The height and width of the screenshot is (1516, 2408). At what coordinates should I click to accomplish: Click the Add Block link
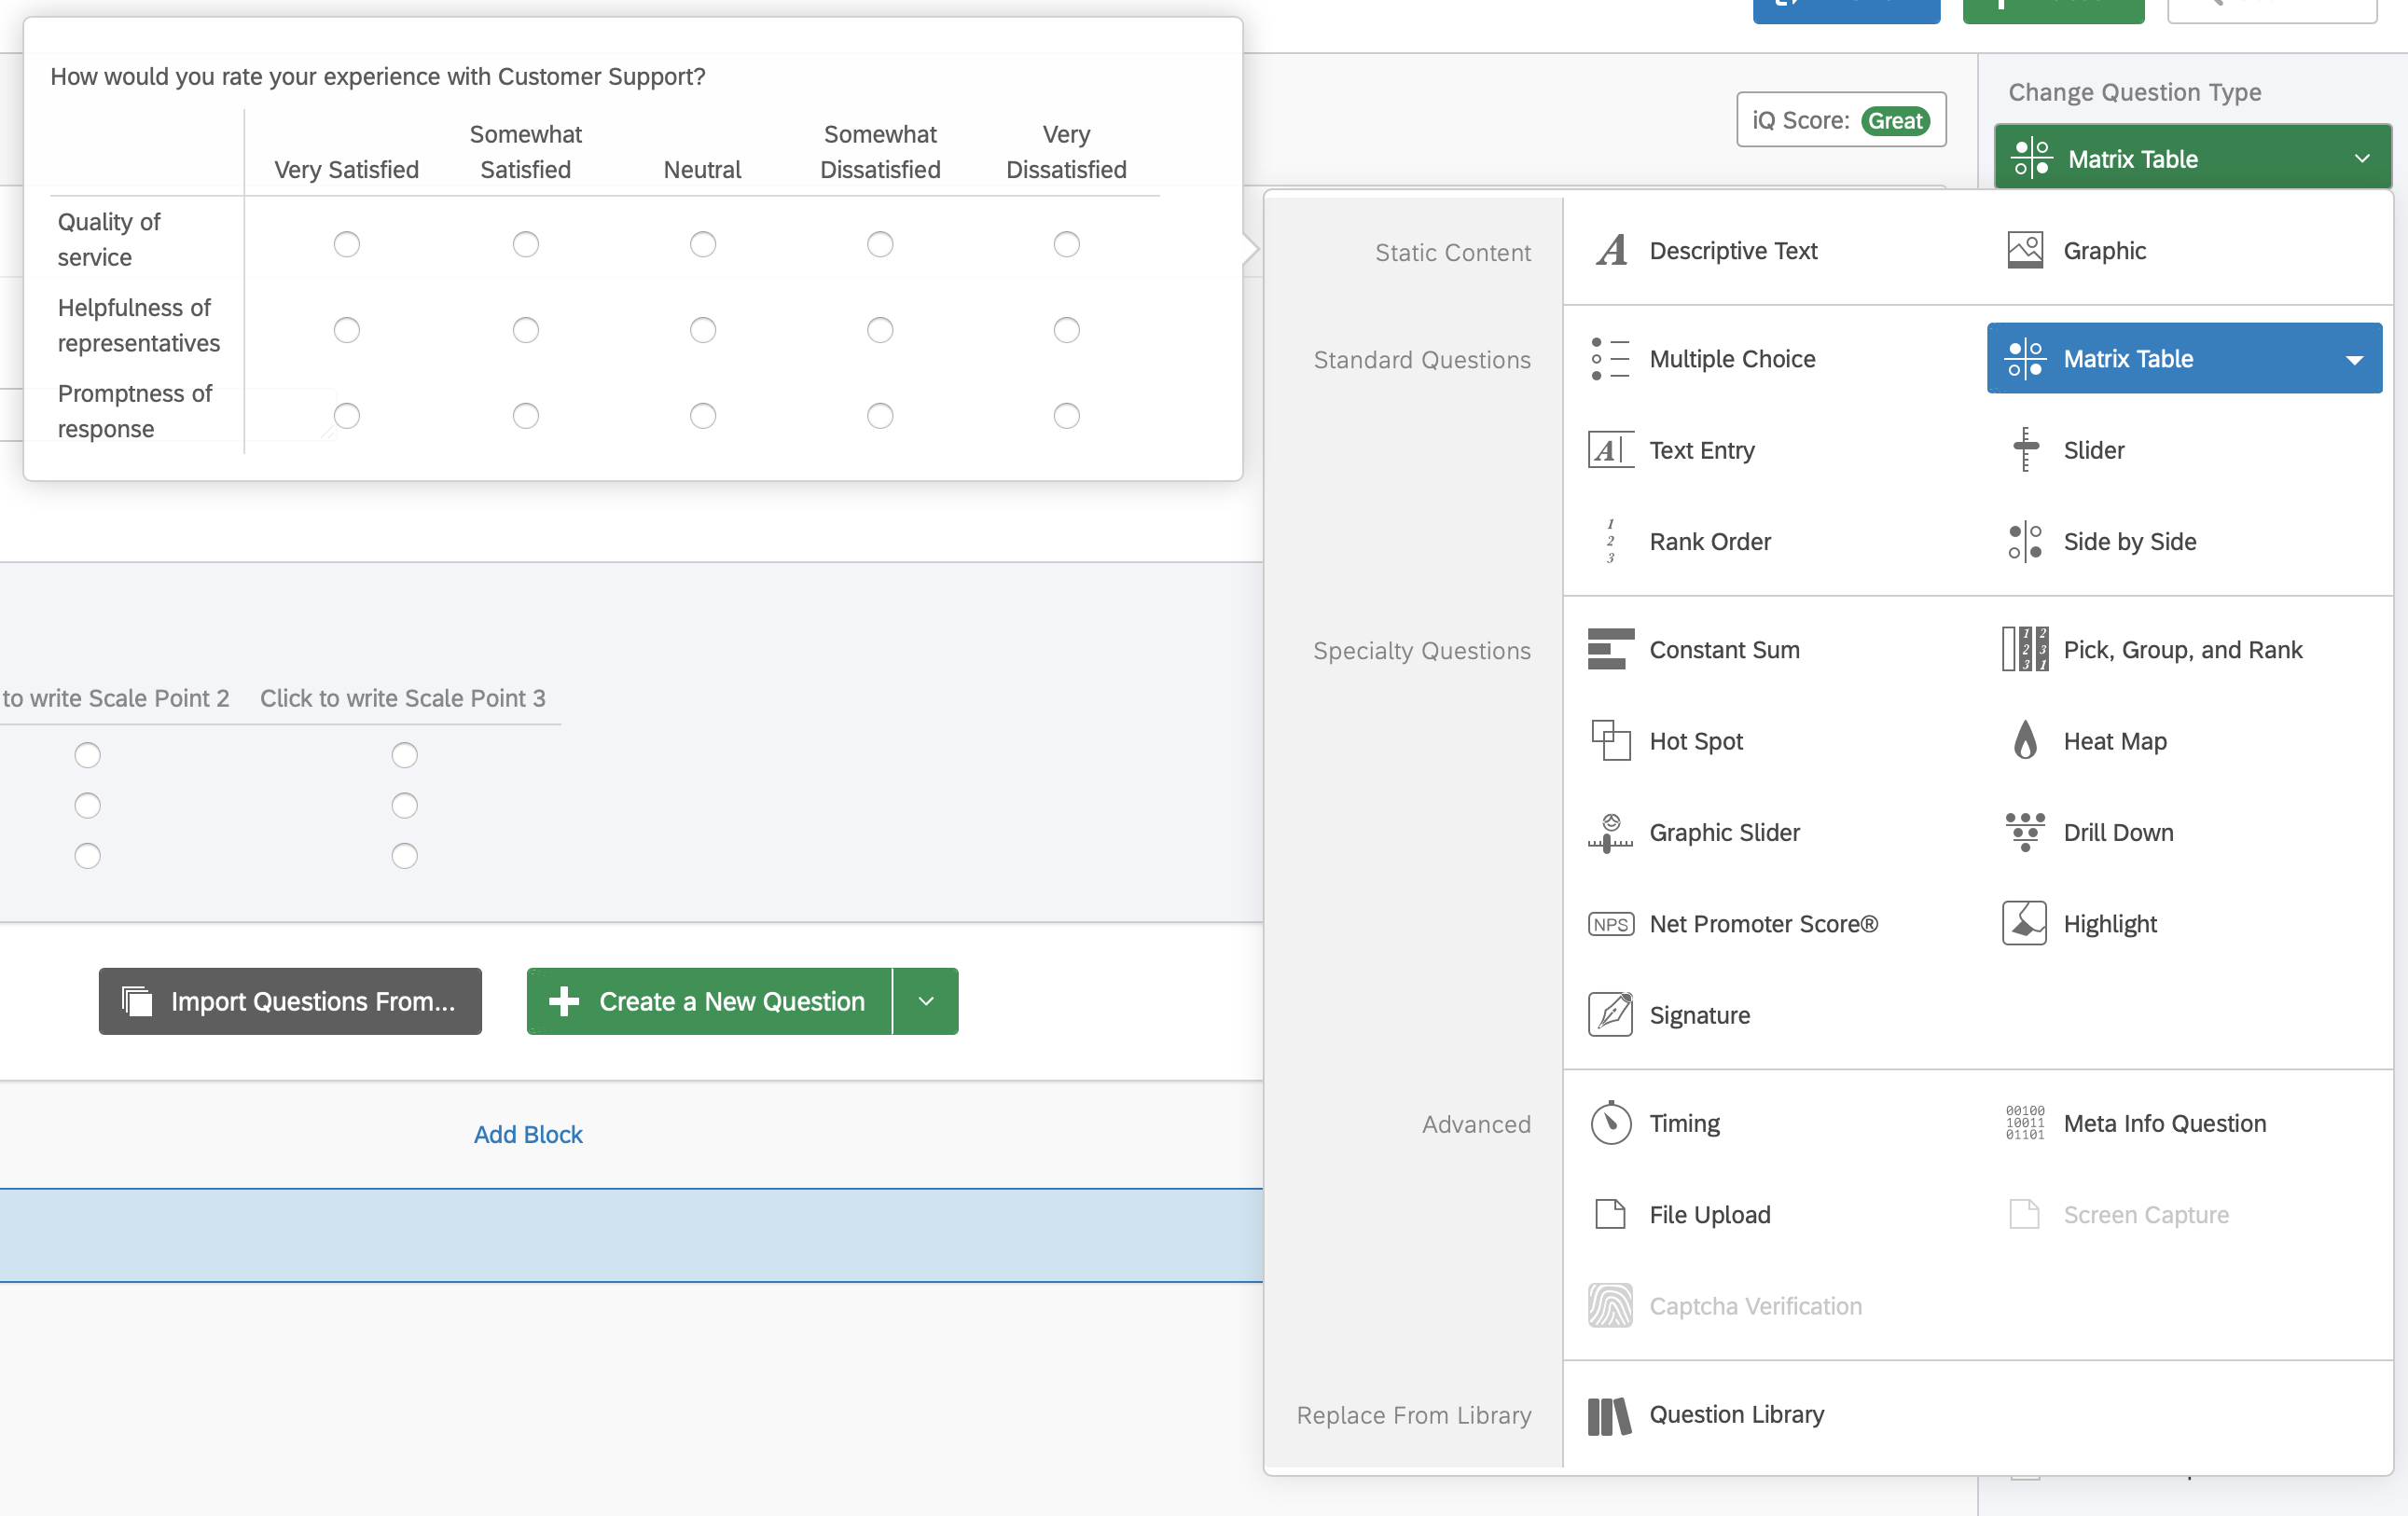pos(527,1134)
